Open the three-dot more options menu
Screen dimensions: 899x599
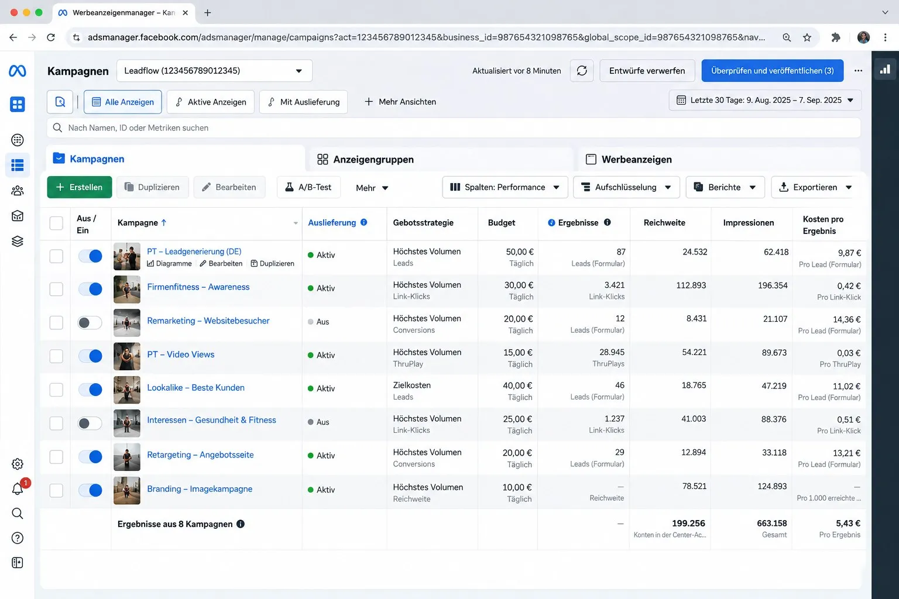(858, 71)
